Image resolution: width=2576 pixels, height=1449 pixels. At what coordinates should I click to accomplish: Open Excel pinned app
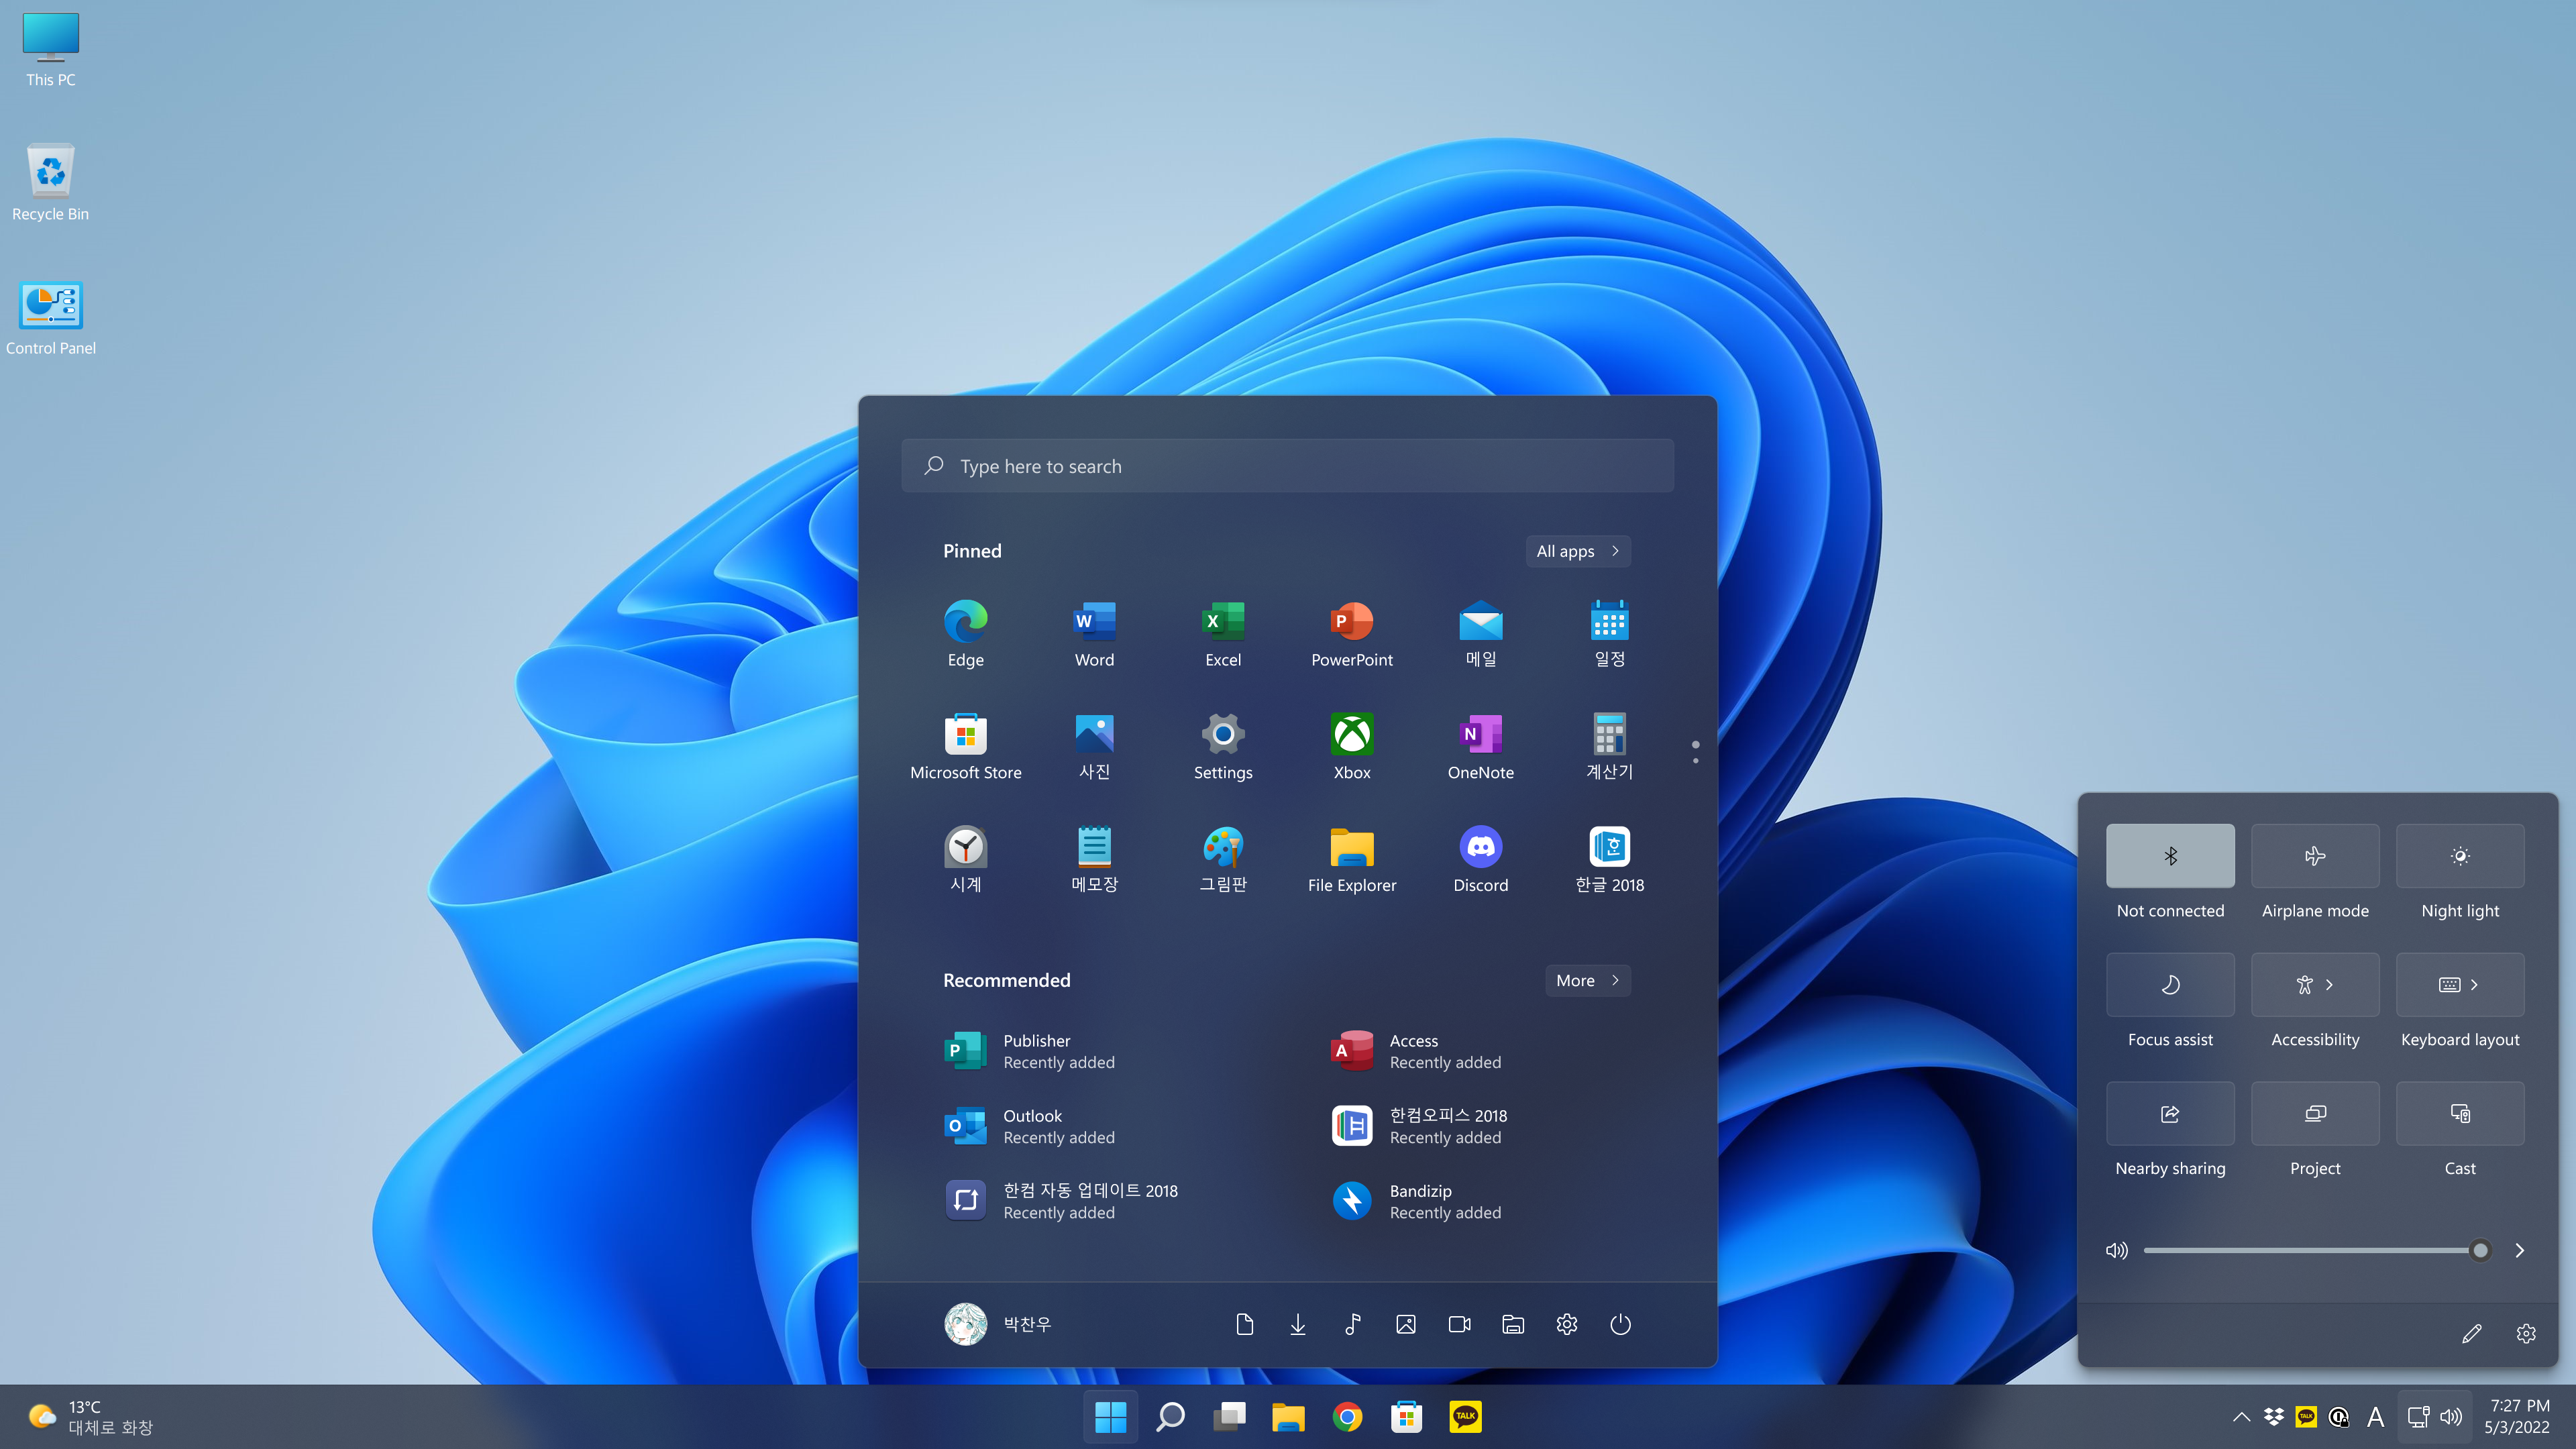pyautogui.click(x=1223, y=634)
